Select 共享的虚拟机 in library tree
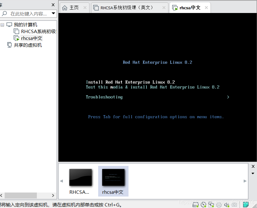 pyautogui.click(x=28, y=45)
